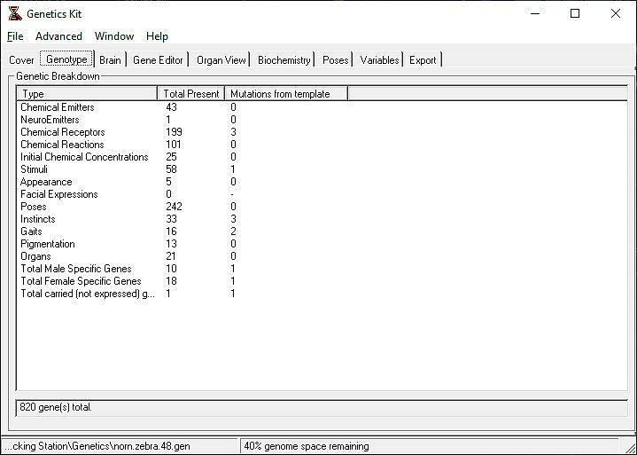
Task: Click the 242 total for Poses
Action: [174, 207]
